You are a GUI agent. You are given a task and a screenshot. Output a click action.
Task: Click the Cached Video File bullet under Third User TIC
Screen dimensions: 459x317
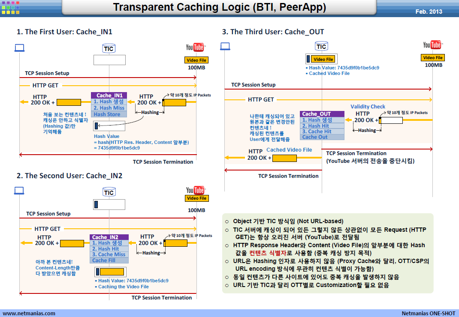point(328,73)
